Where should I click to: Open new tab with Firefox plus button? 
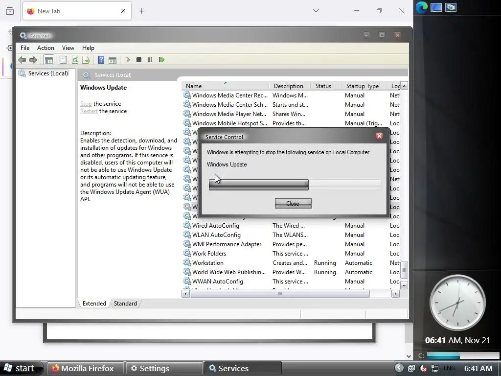point(142,11)
